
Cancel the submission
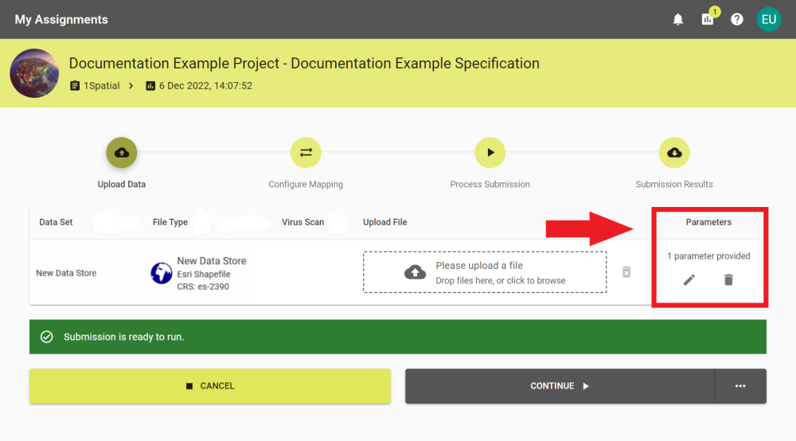pos(209,386)
